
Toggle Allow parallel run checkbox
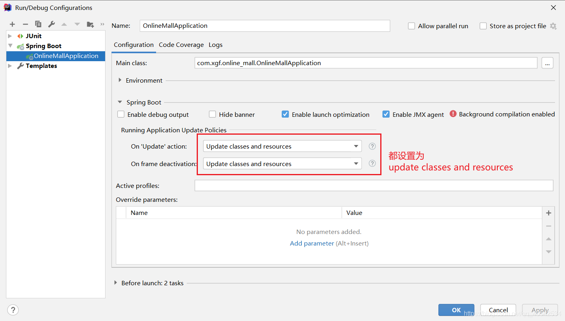tap(412, 26)
